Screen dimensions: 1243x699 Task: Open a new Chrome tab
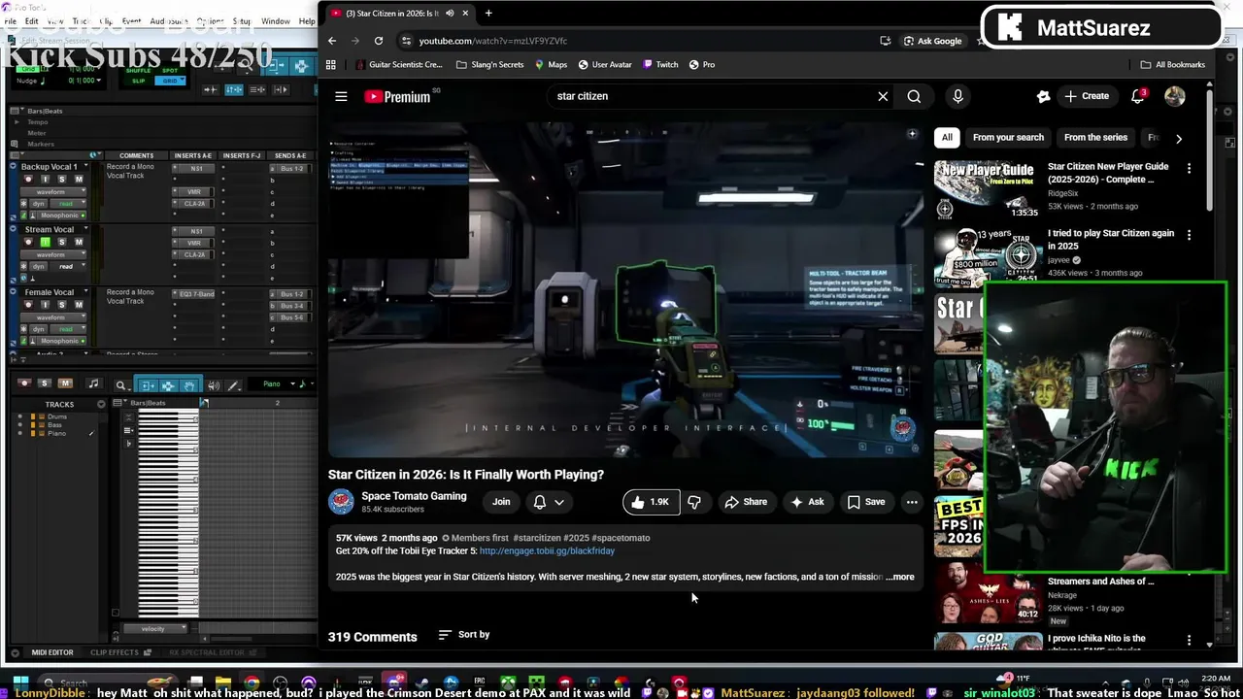pos(488,14)
